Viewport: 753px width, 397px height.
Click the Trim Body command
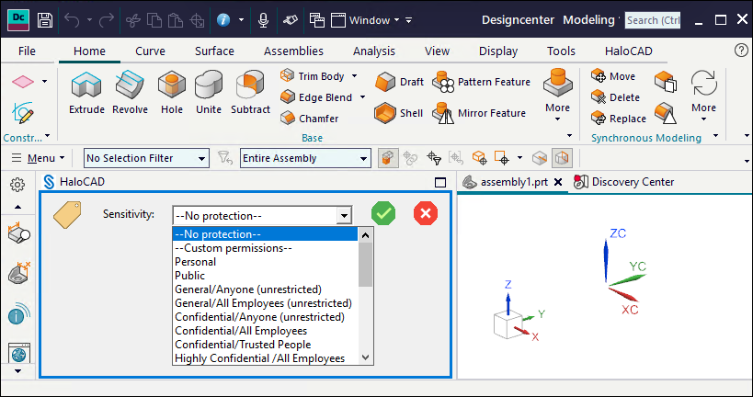[x=313, y=76]
